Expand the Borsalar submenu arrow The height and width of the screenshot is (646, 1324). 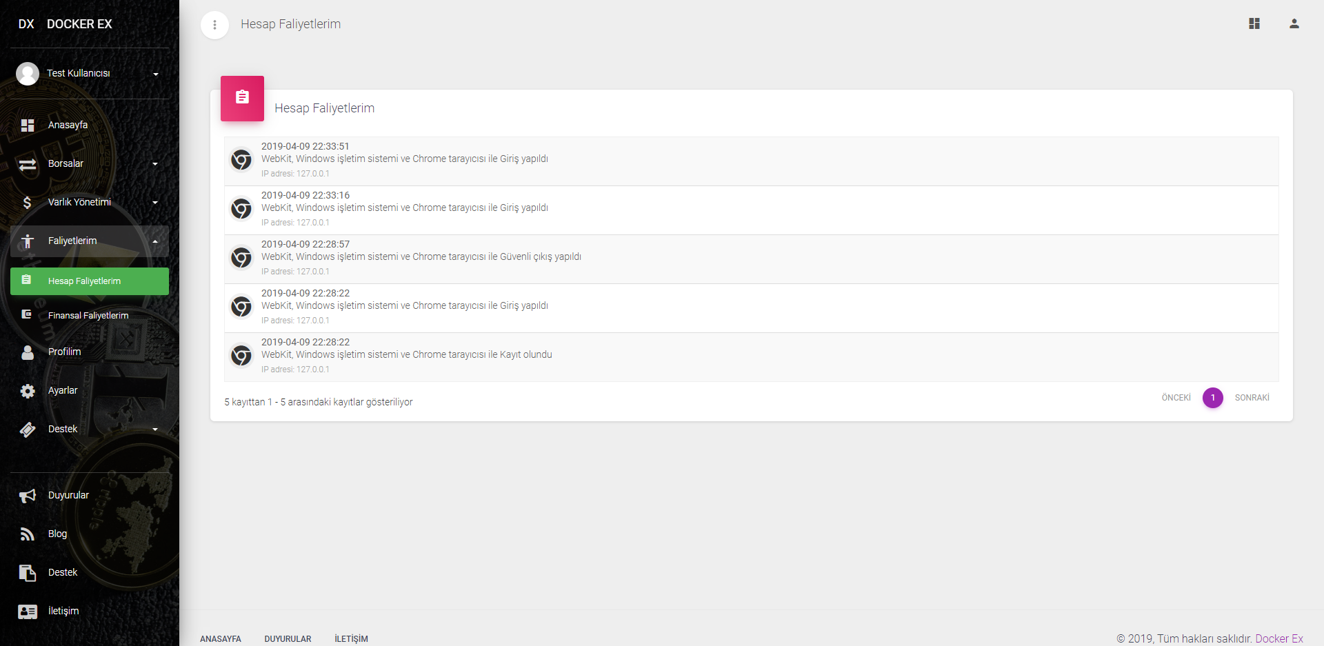click(155, 164)
